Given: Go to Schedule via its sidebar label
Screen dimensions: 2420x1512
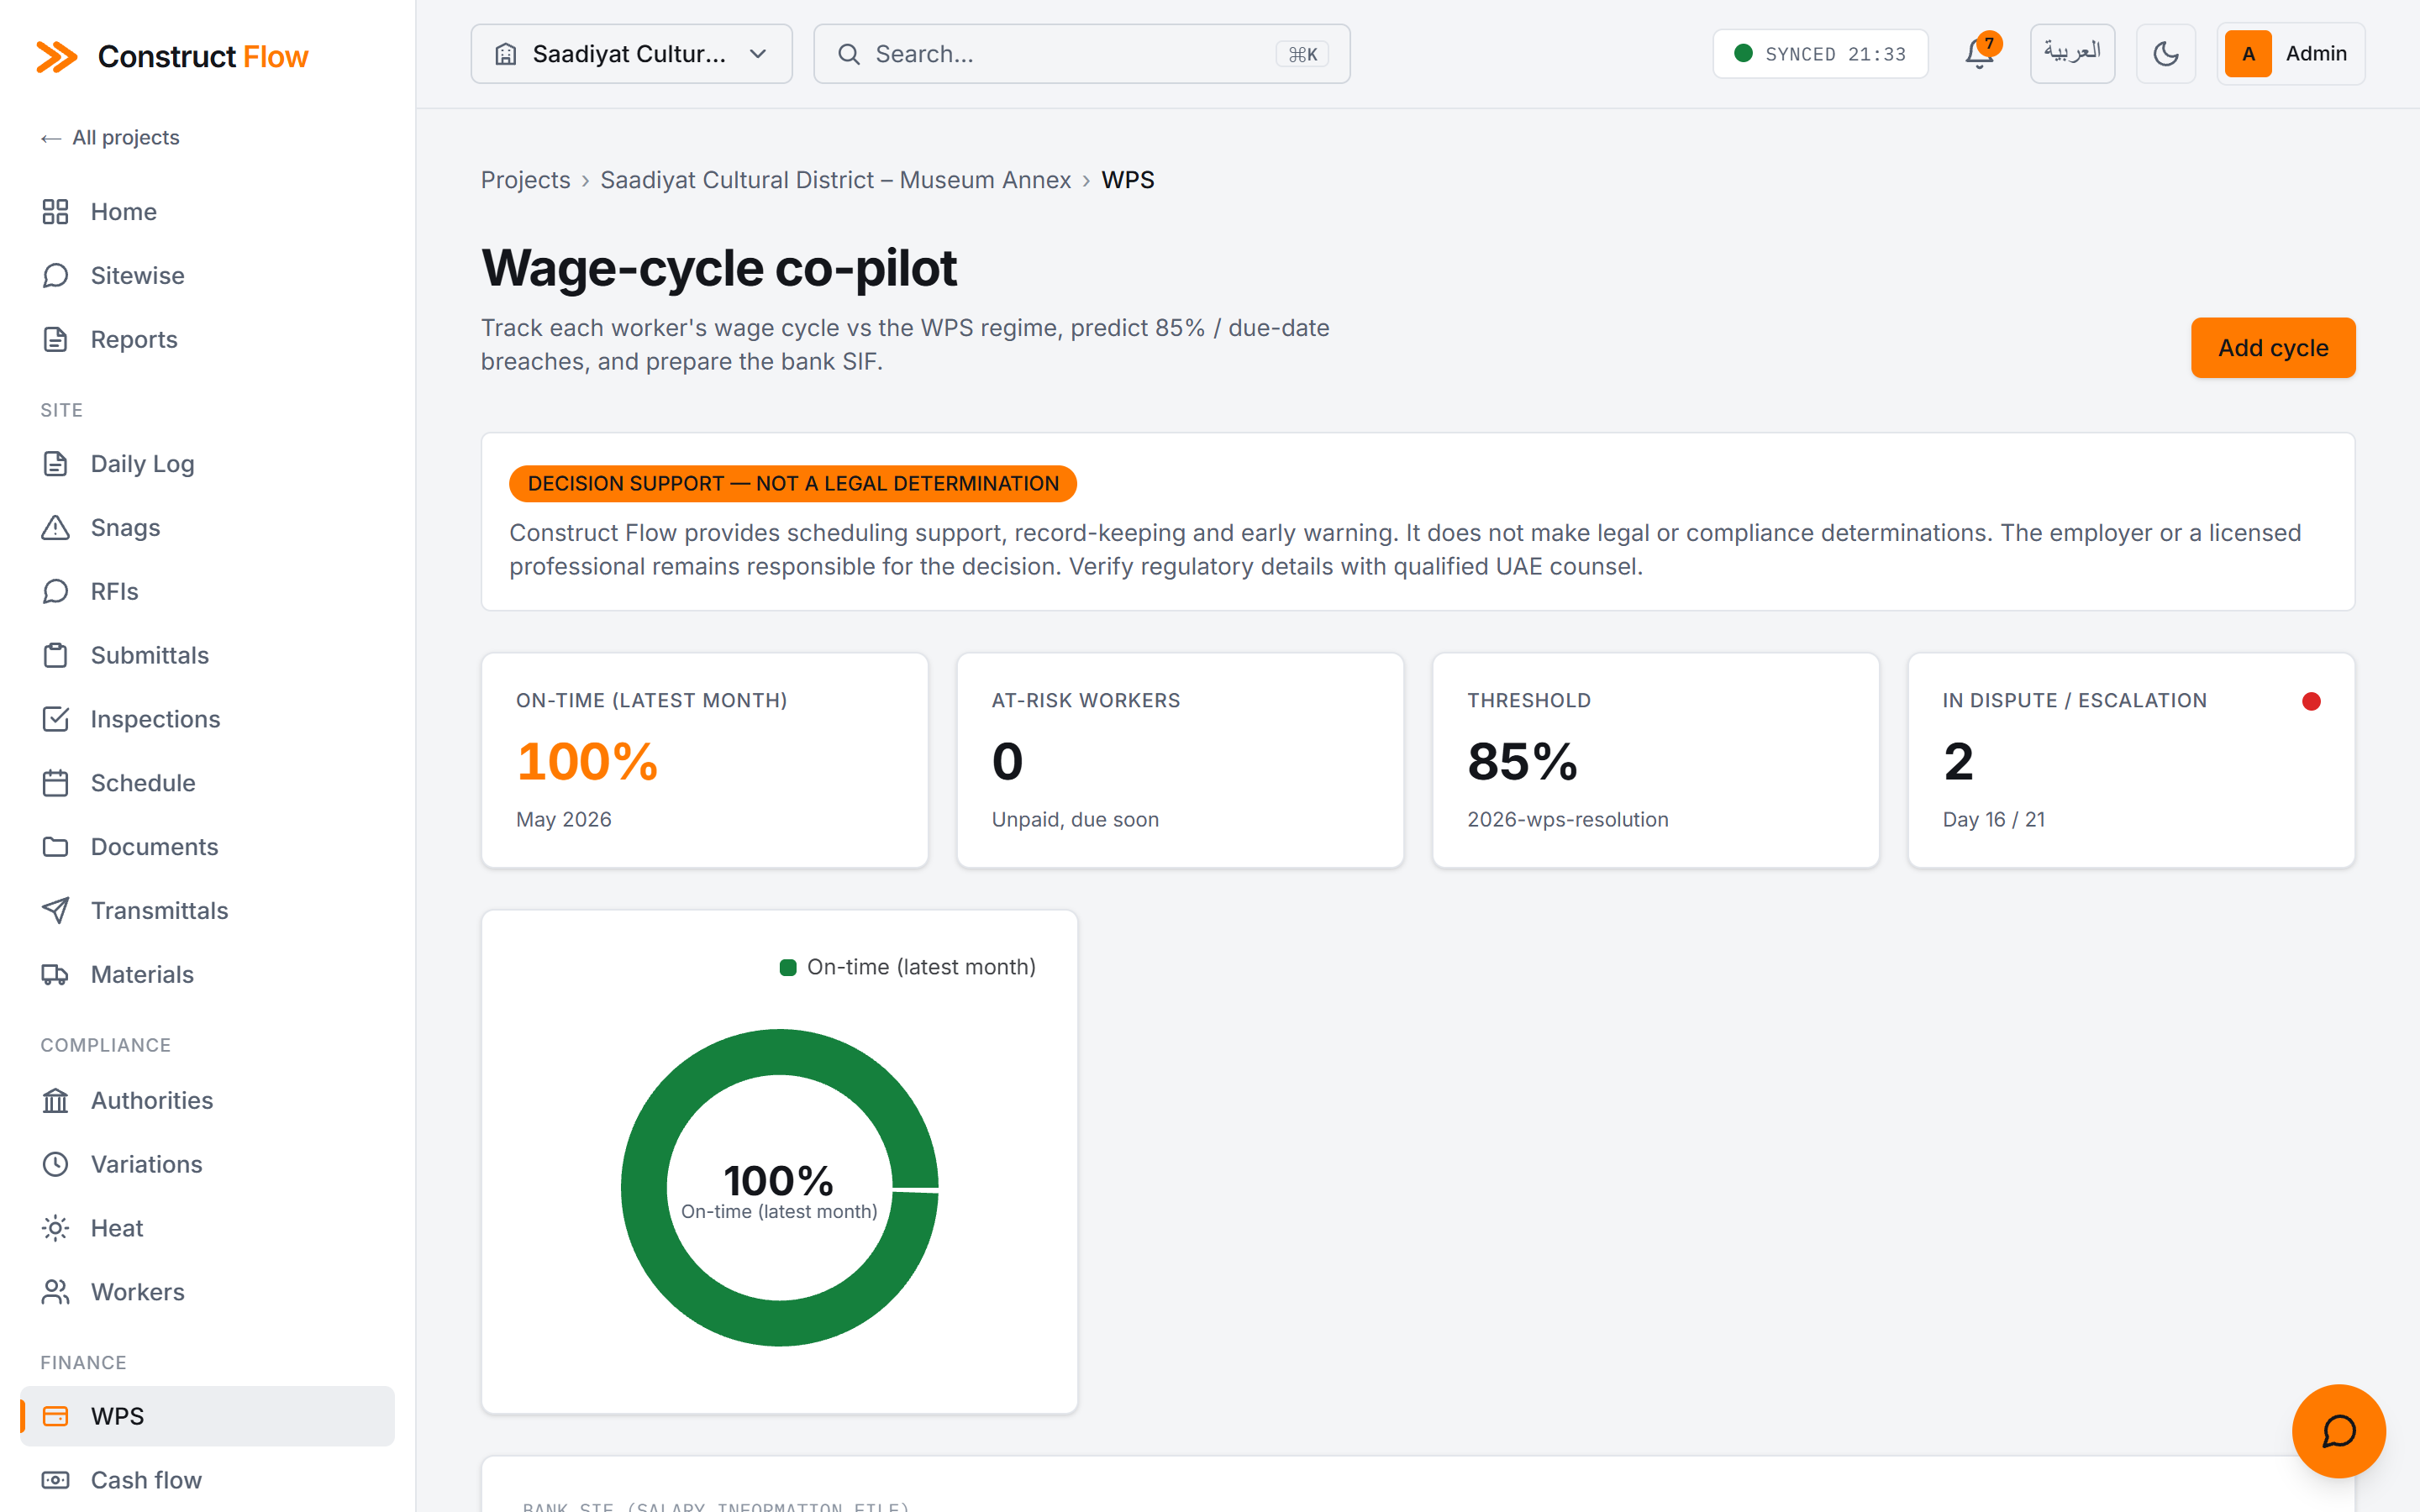Looking at the screenshot, I should [x=143, y=783].
